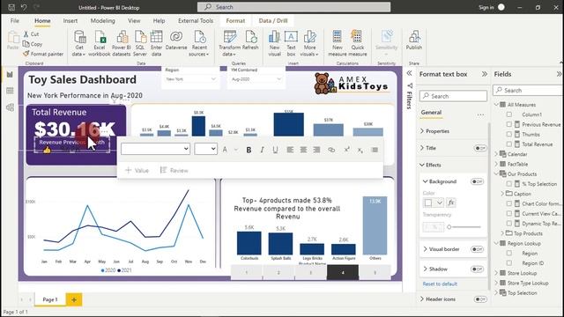Toggle the Shadow switch

tap(477, 269)
